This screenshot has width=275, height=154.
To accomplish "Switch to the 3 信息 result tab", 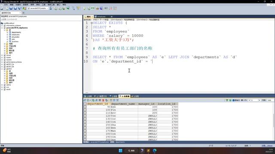I will (113, 96).
